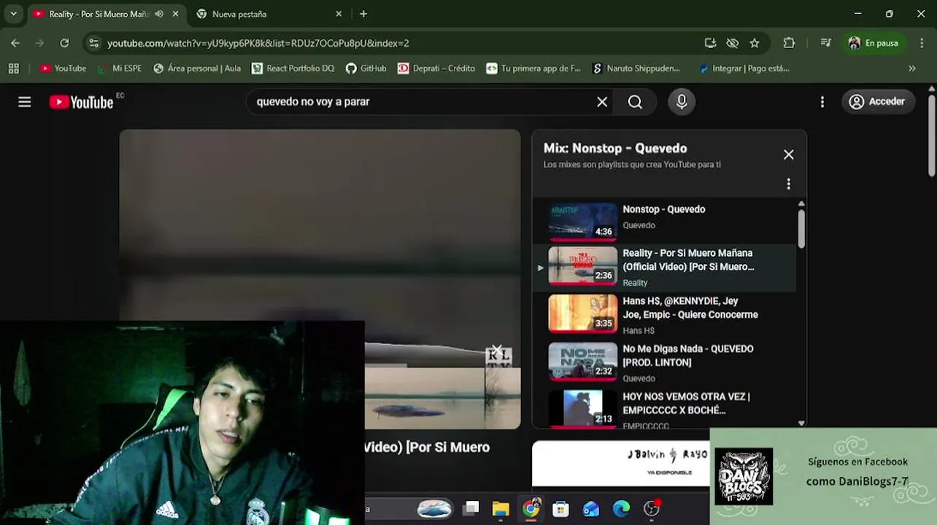937x525 pixels.
Task: Clear the search box text
Action: pos(602,102)
